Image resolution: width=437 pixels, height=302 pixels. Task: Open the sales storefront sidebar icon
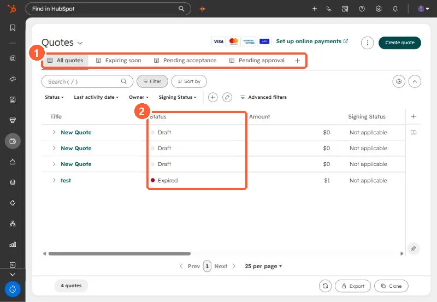coord(13,120)
